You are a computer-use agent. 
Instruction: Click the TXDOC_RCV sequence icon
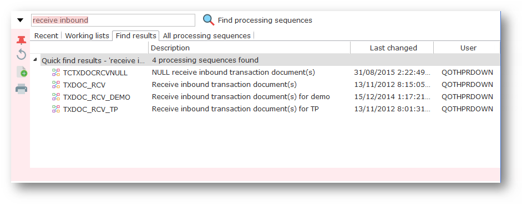pyautogui.click(x=56, y=85)
